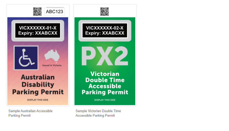Image resolution: width=229 pixels, height=131 pixels.
Task: Click 'Issued in Victoria' text
Action: 52,65
